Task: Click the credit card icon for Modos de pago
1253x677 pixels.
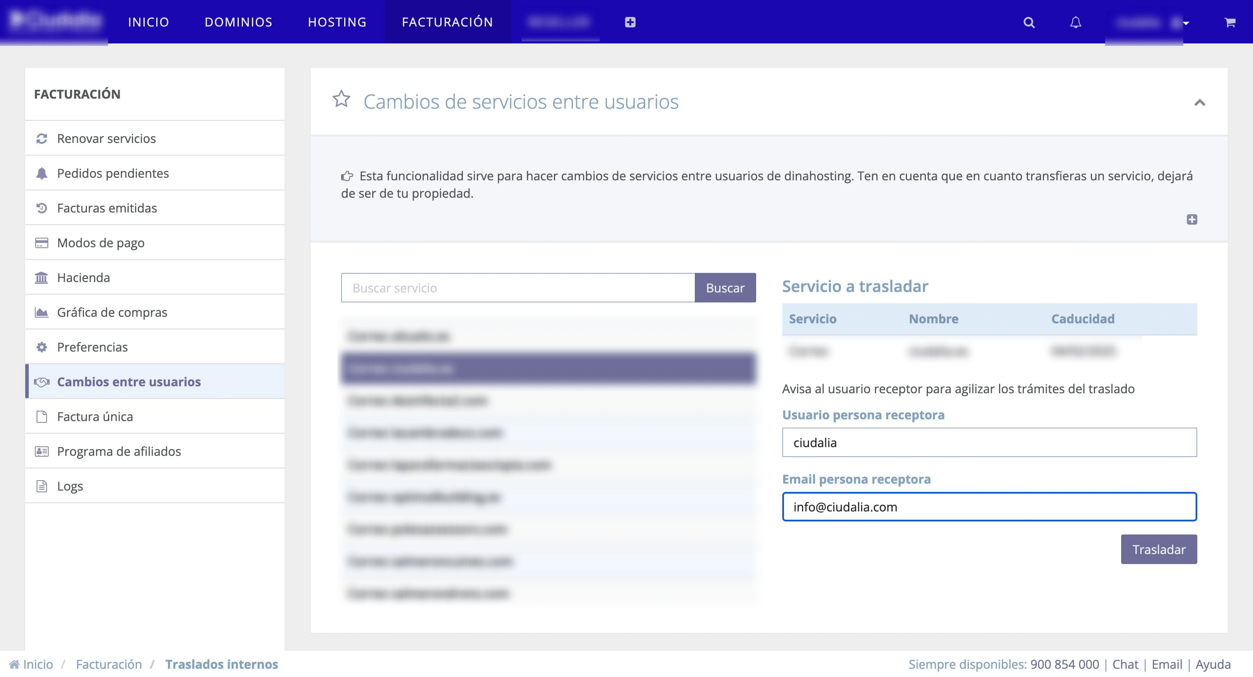Action: click(x=42, y=242)
